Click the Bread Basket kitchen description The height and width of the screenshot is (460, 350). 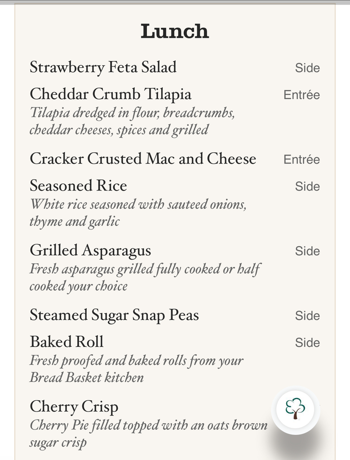(137, 369)
